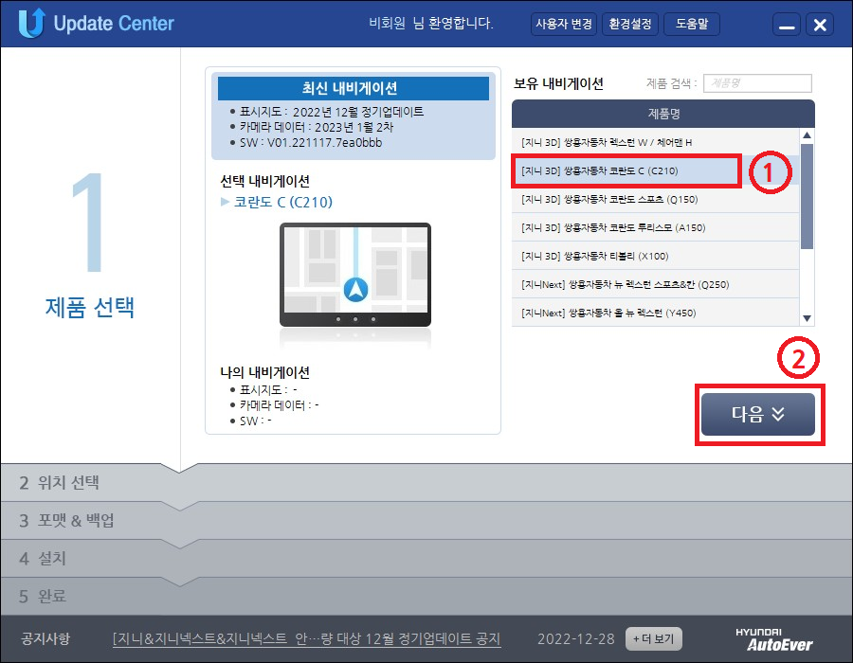Open the 12월 정기업데이트 공지 notice link
Image resolution: width=853 pixels, height=663 pixels.
click(306, 638)
